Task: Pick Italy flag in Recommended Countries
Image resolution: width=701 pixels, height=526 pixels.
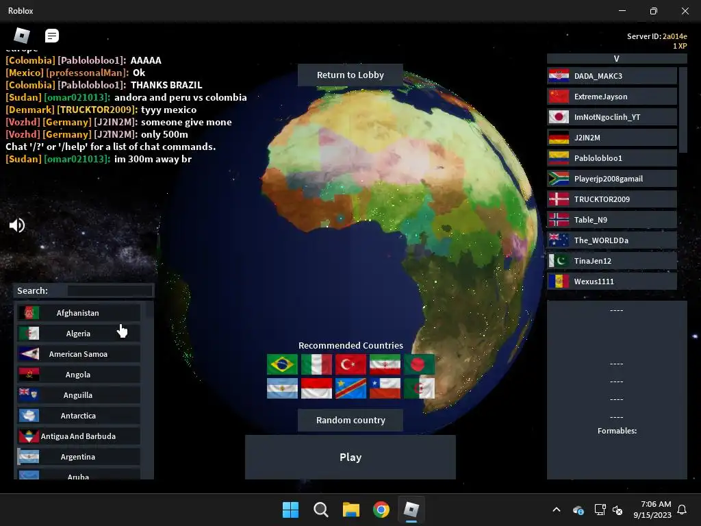Action: tap(316, 364)
